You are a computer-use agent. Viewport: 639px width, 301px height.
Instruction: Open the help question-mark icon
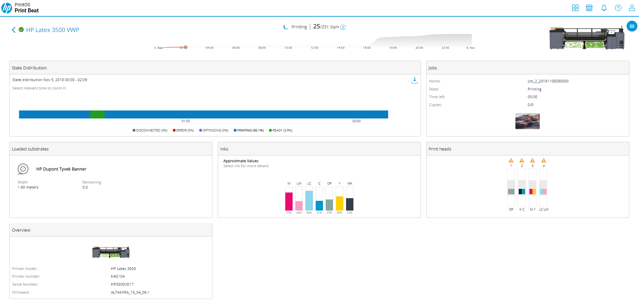click(x=618, y=8)
